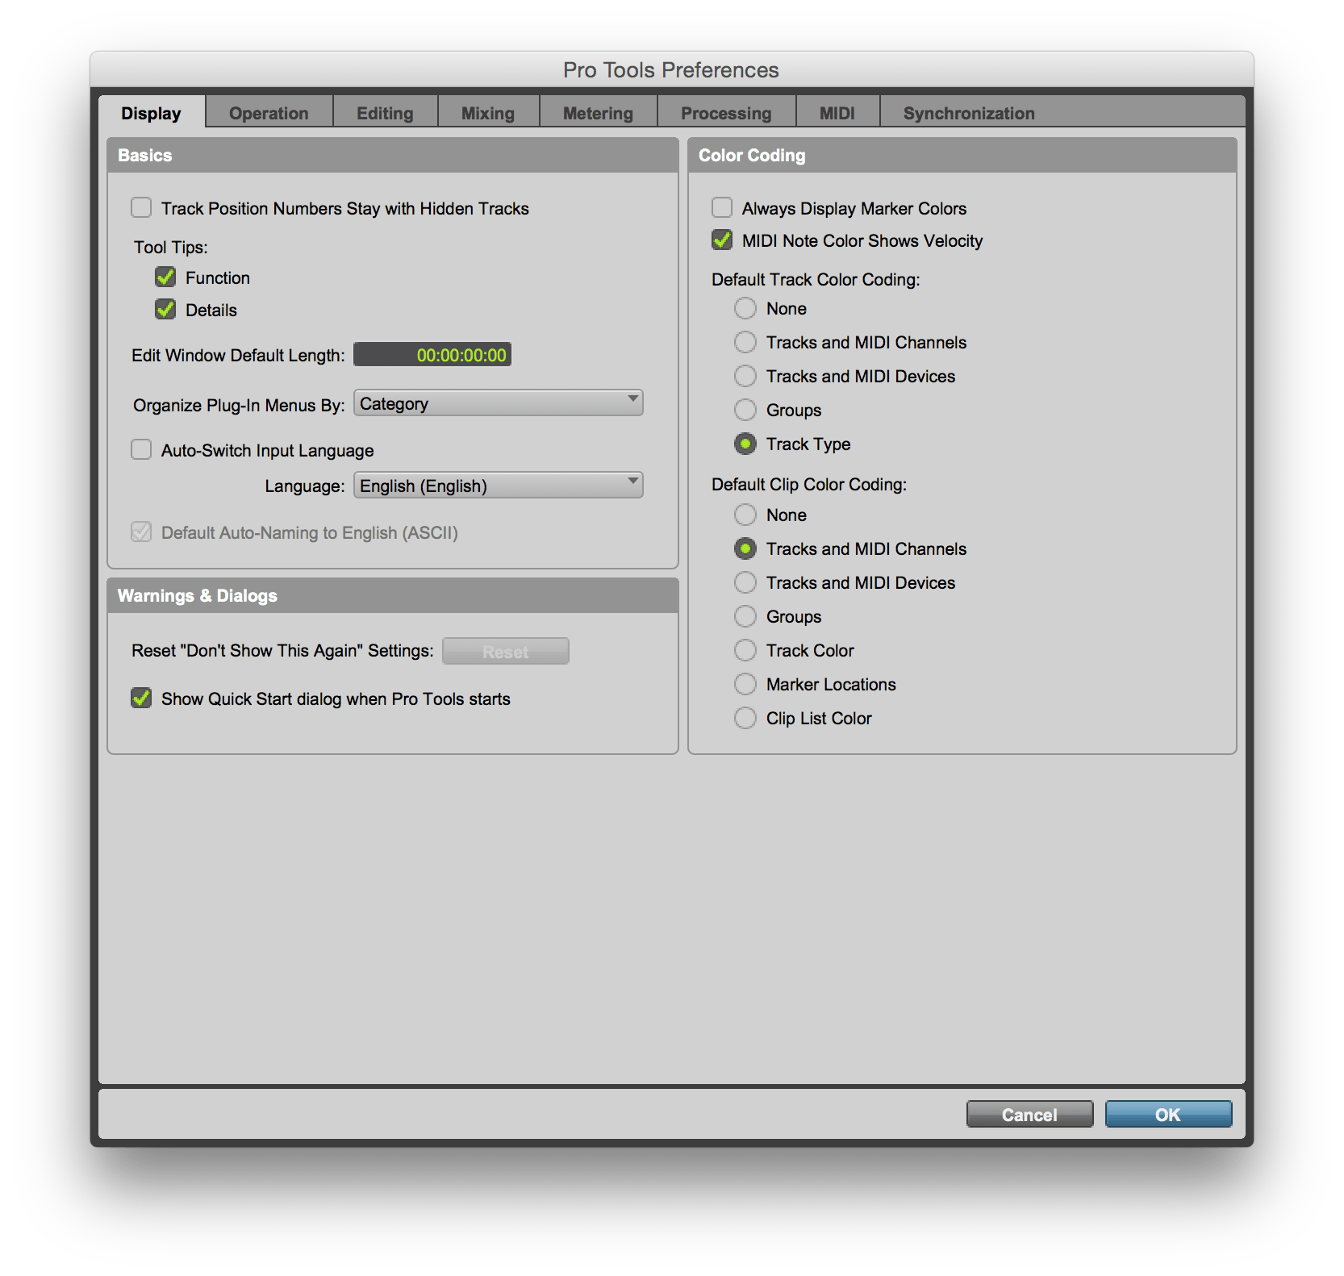Select Clip List Color radio button
This screenshot has width=1344, height=1276.
(x=745, y=718)
